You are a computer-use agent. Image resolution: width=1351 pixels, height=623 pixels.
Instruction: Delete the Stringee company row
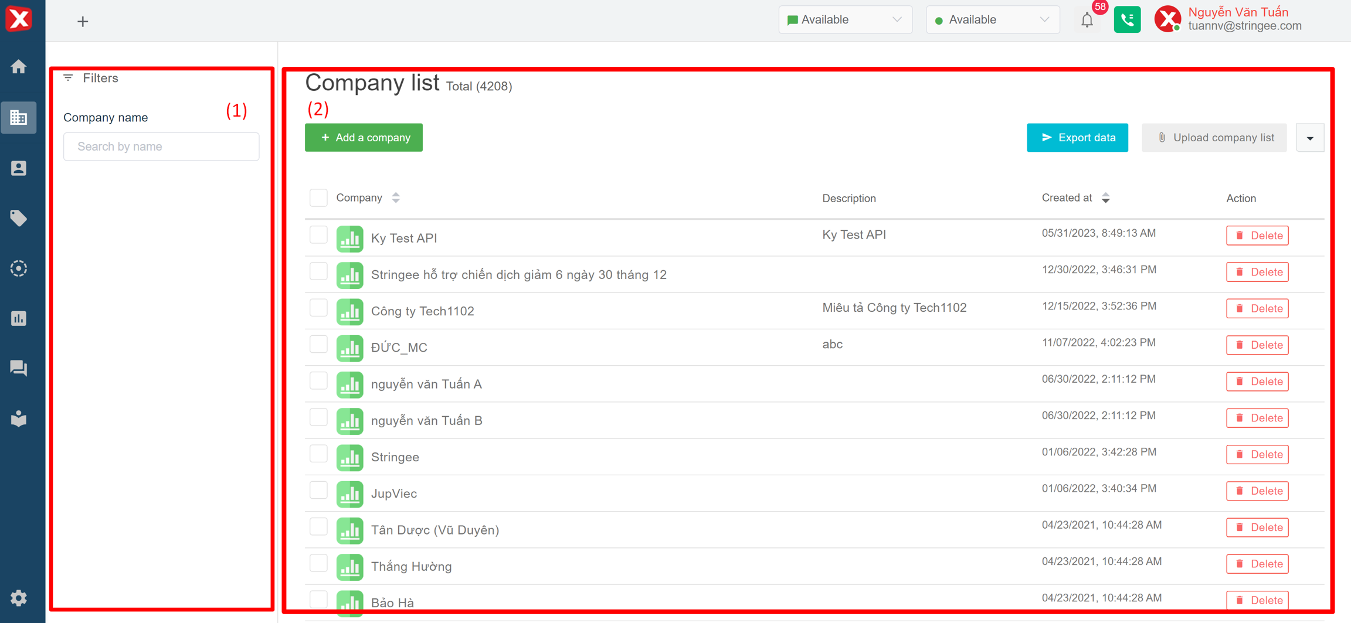(1257, 454)
